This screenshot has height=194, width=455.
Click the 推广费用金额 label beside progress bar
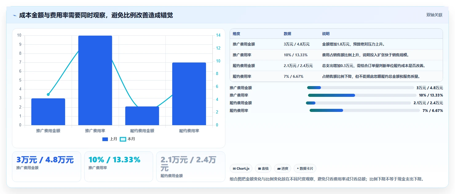point(241,88)
